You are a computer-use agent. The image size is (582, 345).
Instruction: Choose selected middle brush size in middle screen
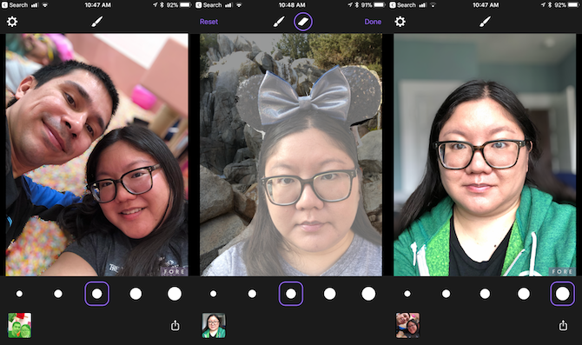tap(291, 294)
